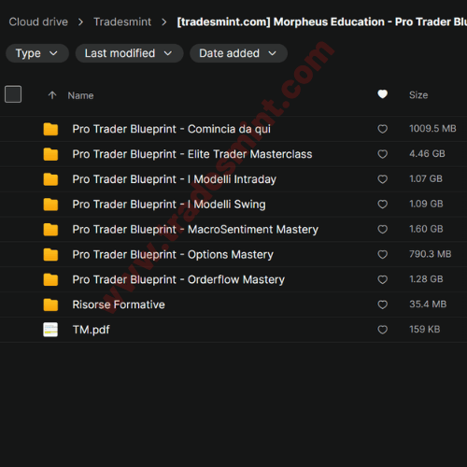This screenshot has width=467, height=467.
Task: Open 'Pro Trader Blueprint - I Modelli Intraday'
Action: tap(175, 179)
